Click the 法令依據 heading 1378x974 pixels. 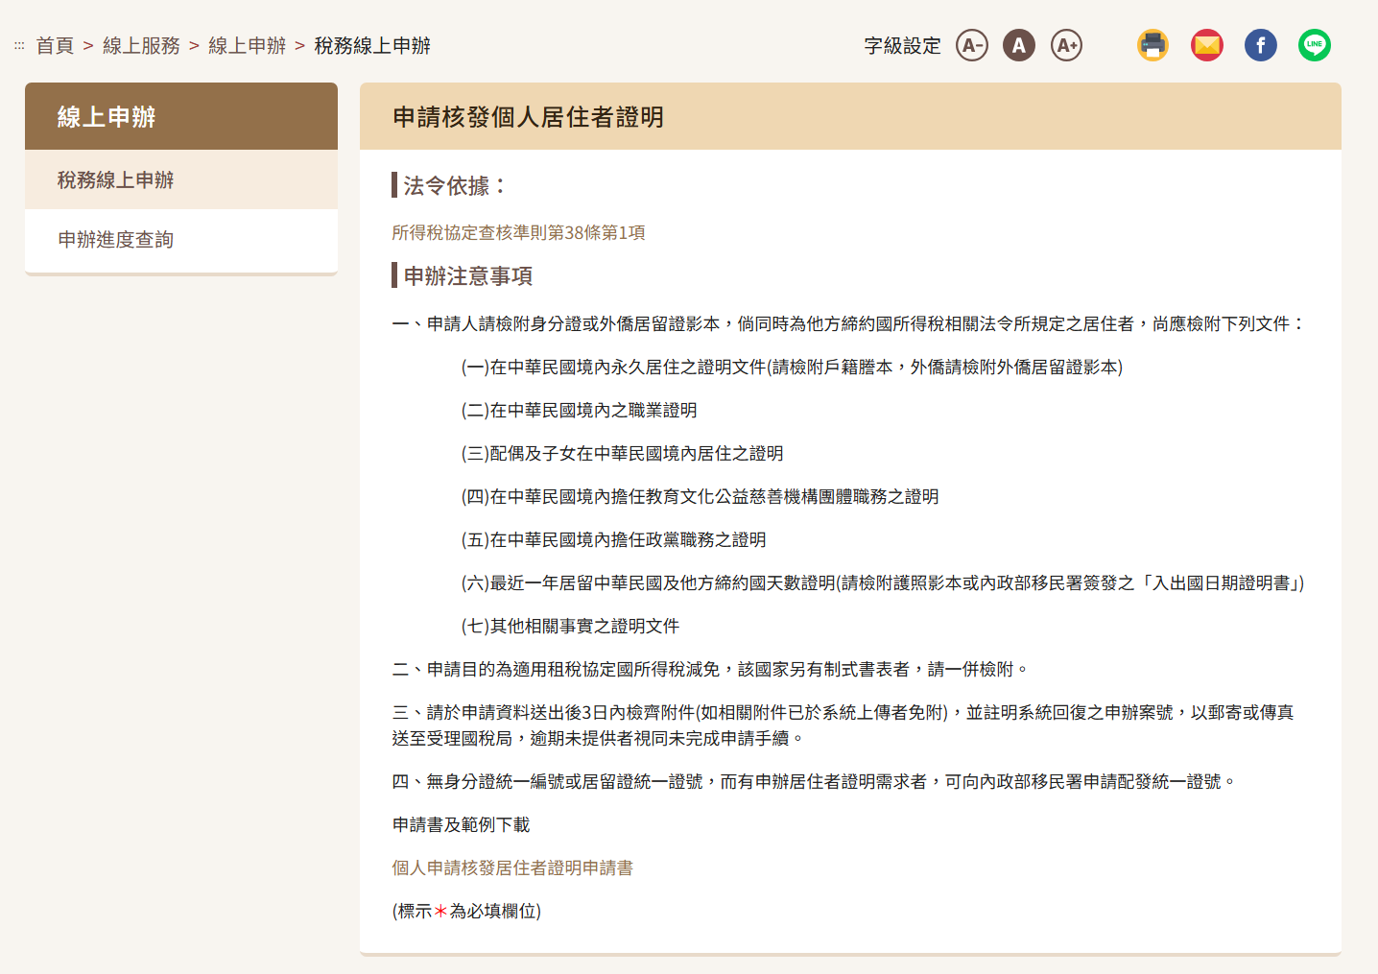pyautogui.click(x=454, y=185)
